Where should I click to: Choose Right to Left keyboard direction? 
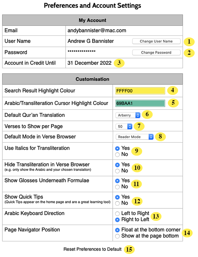tap(117, 220)
